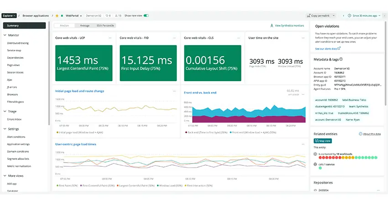Screen dimensions: 388x205
Task: Open options menu for User-centric page load times
Action: (x=303, y=144)
